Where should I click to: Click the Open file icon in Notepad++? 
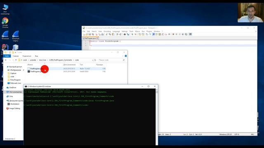coord(87,34)
